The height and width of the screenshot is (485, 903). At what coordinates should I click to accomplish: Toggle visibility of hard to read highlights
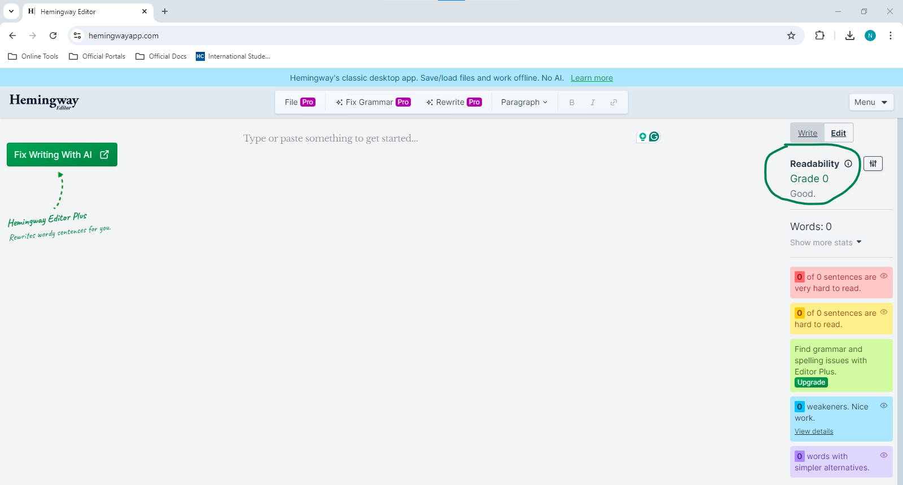[884, 312]
